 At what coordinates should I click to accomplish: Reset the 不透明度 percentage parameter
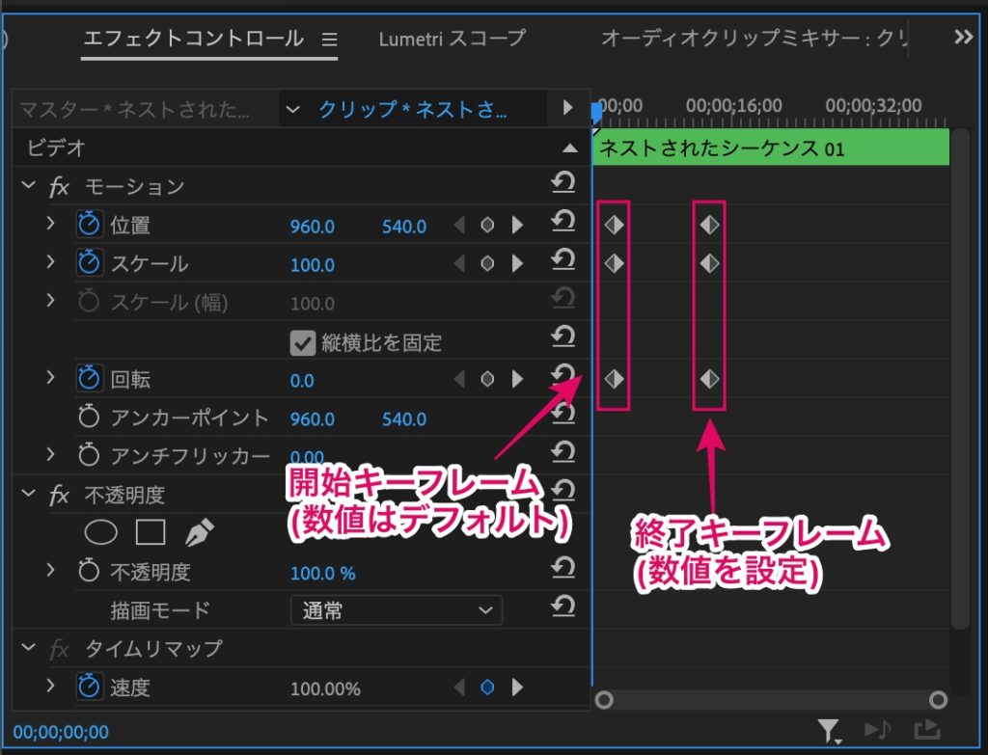pos(563,567)
